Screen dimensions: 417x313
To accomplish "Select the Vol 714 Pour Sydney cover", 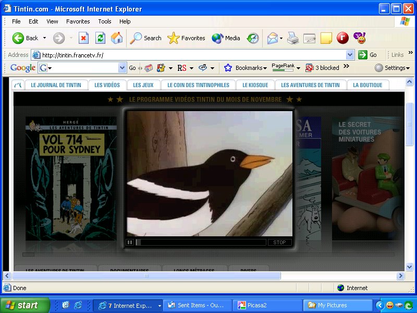I will (71, 178).
